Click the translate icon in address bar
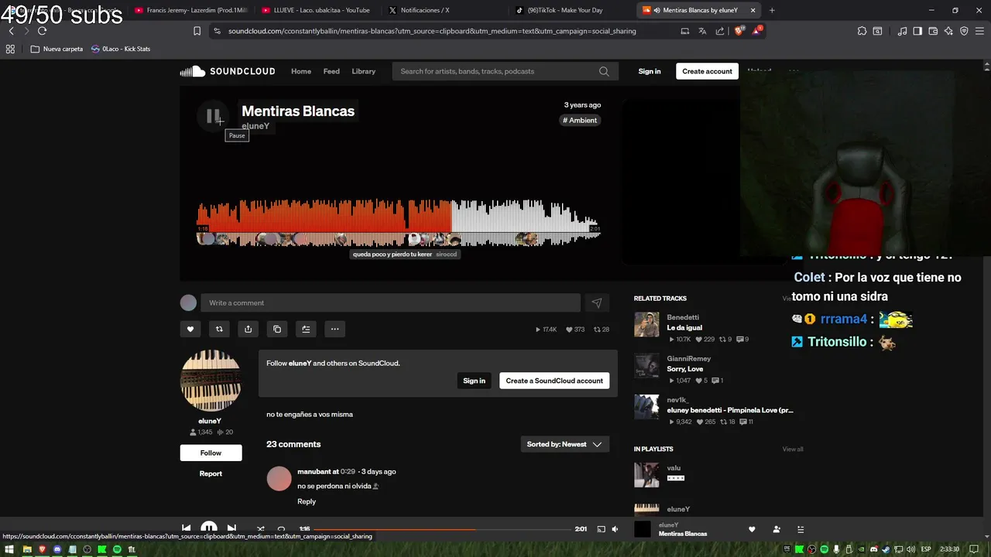 pyautogui.click(x=702, y=31)
